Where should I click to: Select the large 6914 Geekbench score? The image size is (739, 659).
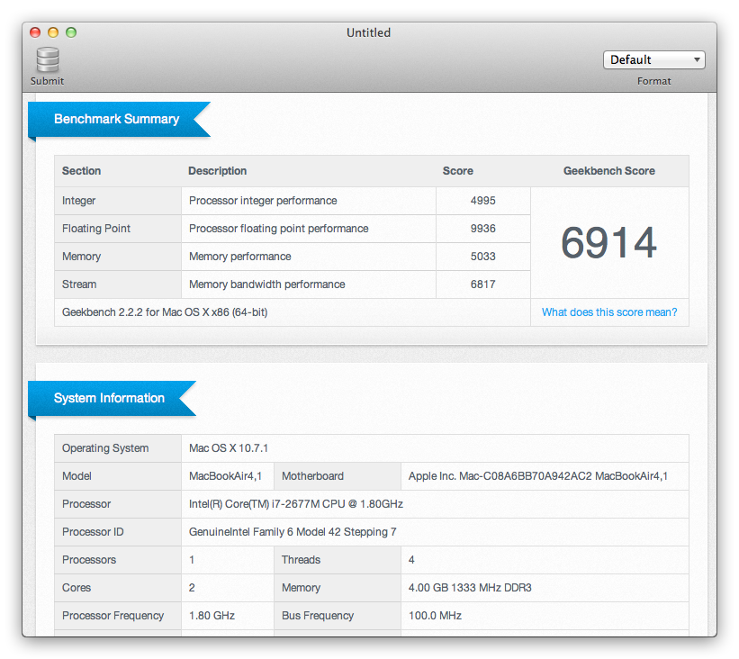click(608, 243)
